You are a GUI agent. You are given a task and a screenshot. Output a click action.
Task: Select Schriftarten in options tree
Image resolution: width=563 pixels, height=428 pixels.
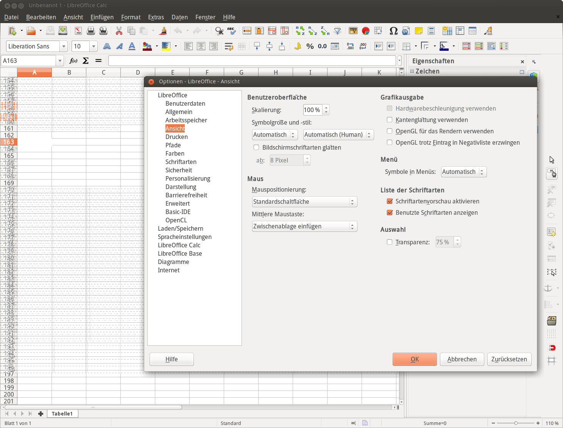[x=181, y=162]
